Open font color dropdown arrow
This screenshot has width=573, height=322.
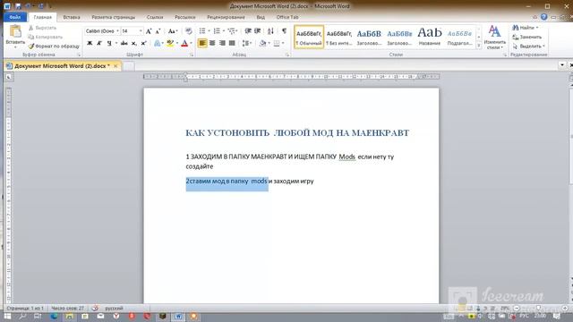(191, 43)
